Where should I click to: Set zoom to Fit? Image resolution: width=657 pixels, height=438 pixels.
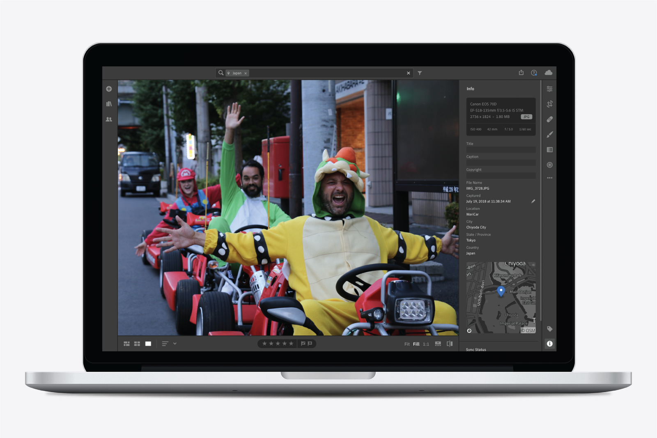click(x=407, y=344)
